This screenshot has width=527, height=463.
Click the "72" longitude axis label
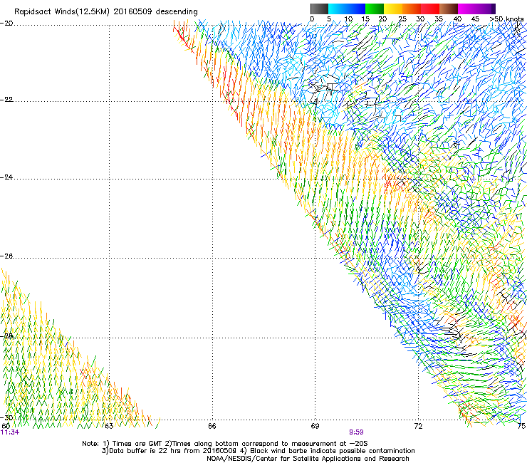(x=418, y=426)
